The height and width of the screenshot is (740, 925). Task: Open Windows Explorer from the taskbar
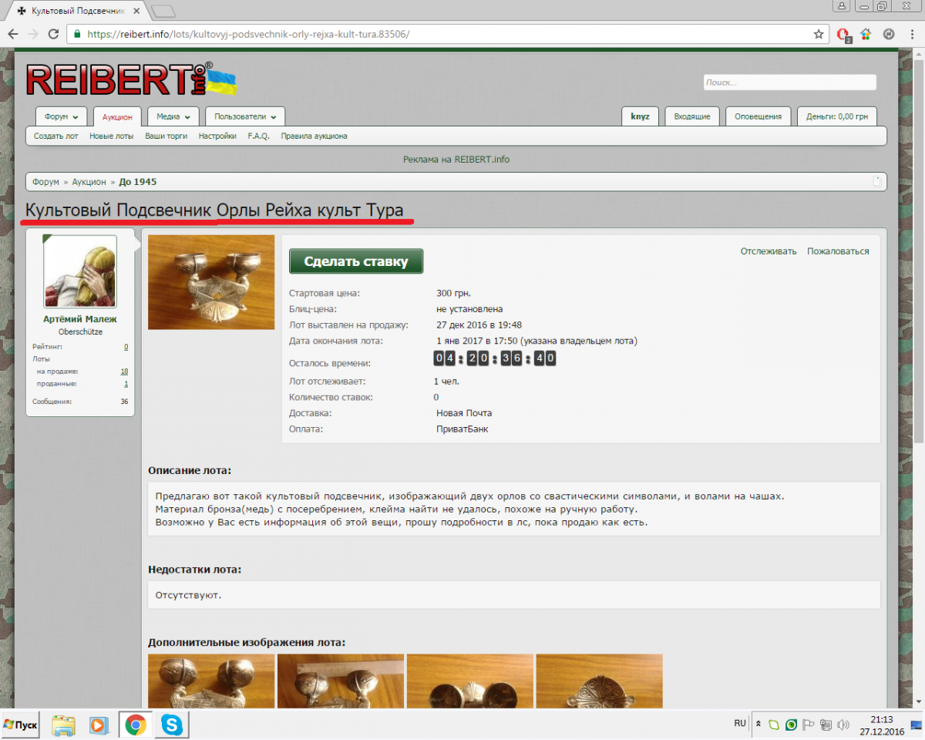(x=64, y=725)
